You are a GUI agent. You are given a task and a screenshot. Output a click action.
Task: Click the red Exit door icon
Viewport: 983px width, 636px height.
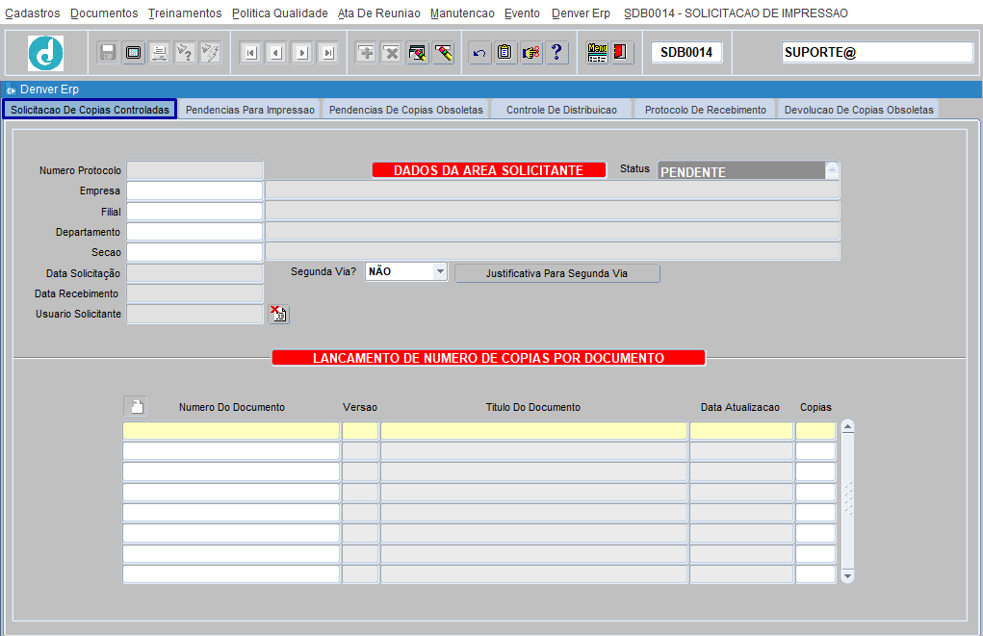622,53
